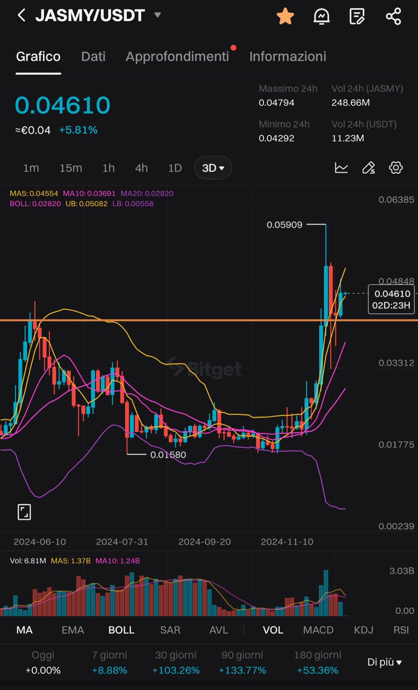Screen dimensions: 418x690
Task: Tap the Vol: 6.81M volume label
Action: [28, 561]
